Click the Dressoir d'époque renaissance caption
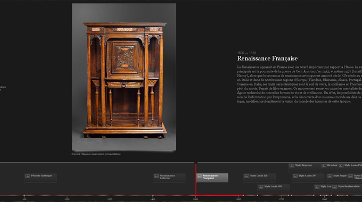 [x=96, y=154]
